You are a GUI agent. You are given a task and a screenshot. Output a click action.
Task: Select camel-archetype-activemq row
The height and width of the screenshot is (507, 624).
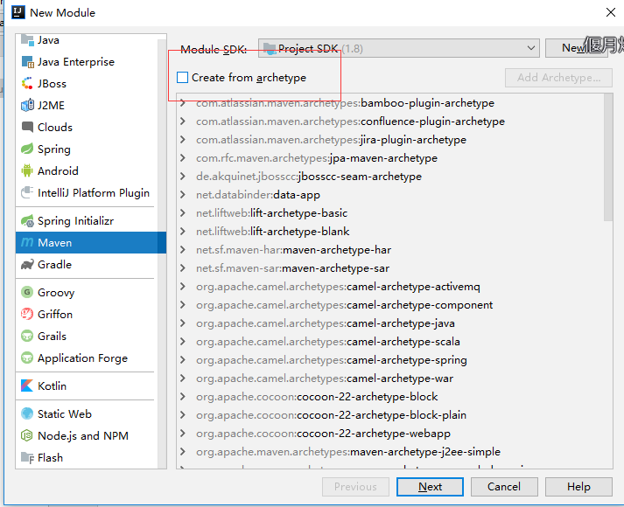tap(390, 287)
